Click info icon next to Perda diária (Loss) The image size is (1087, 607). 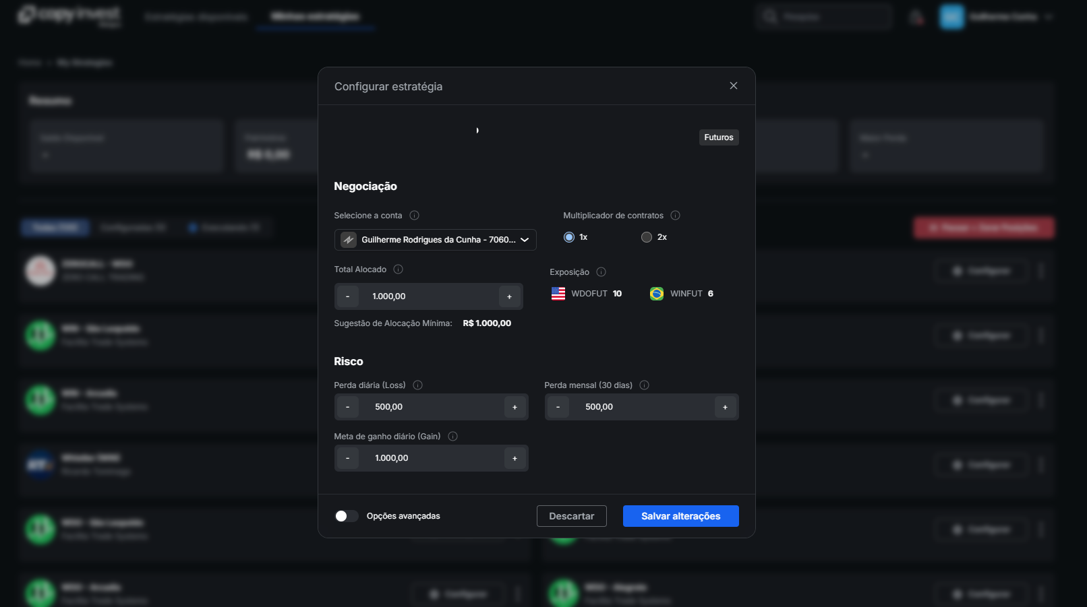click(417, 385)
